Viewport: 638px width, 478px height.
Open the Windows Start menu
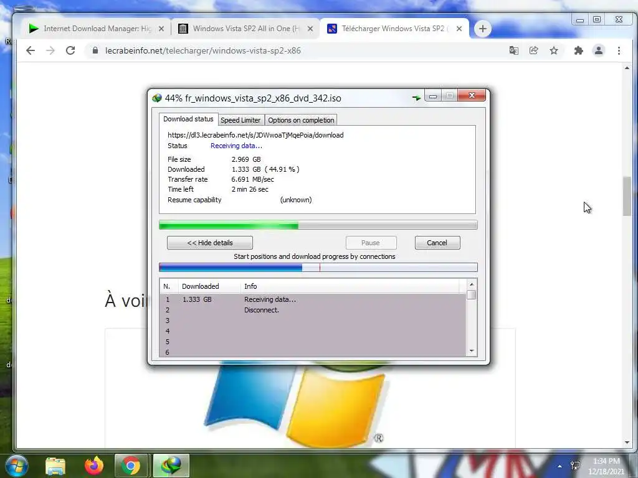(x=17, y=466)
